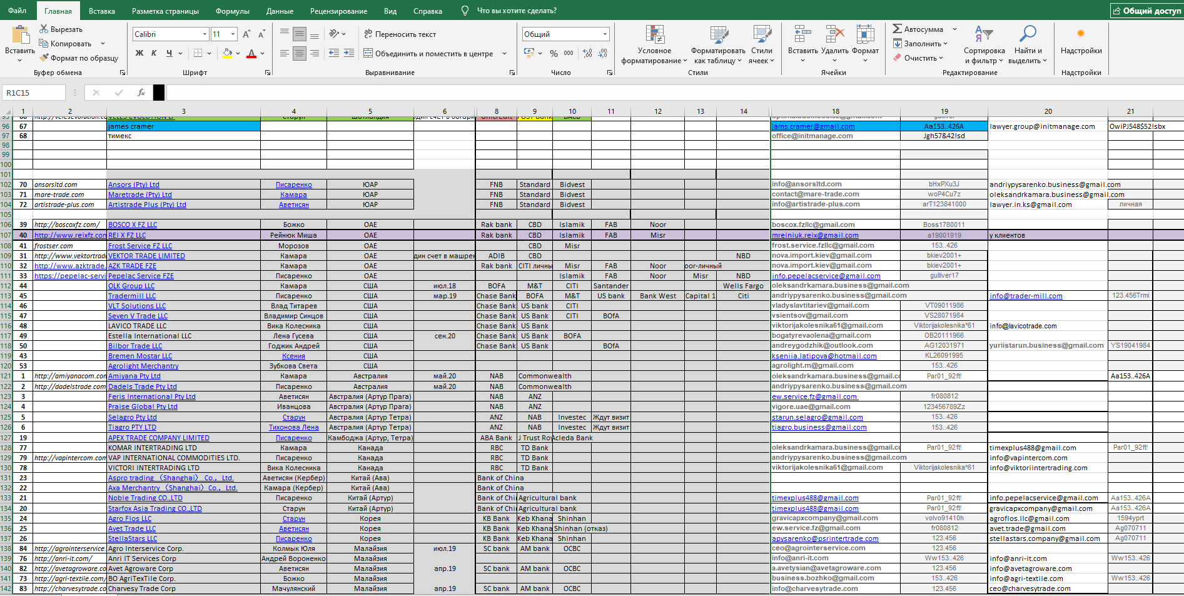Decrease font size icon
1184x596 pixels.
click(x=261, y=34)
